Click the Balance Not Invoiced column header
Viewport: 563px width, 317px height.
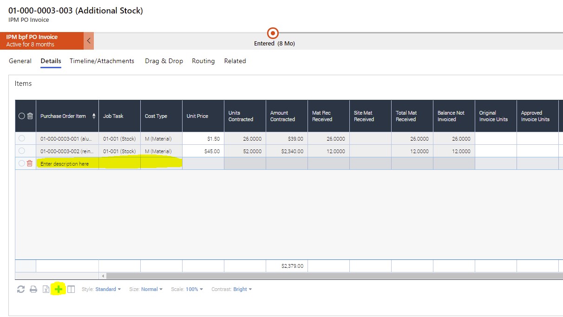[454, 116]
